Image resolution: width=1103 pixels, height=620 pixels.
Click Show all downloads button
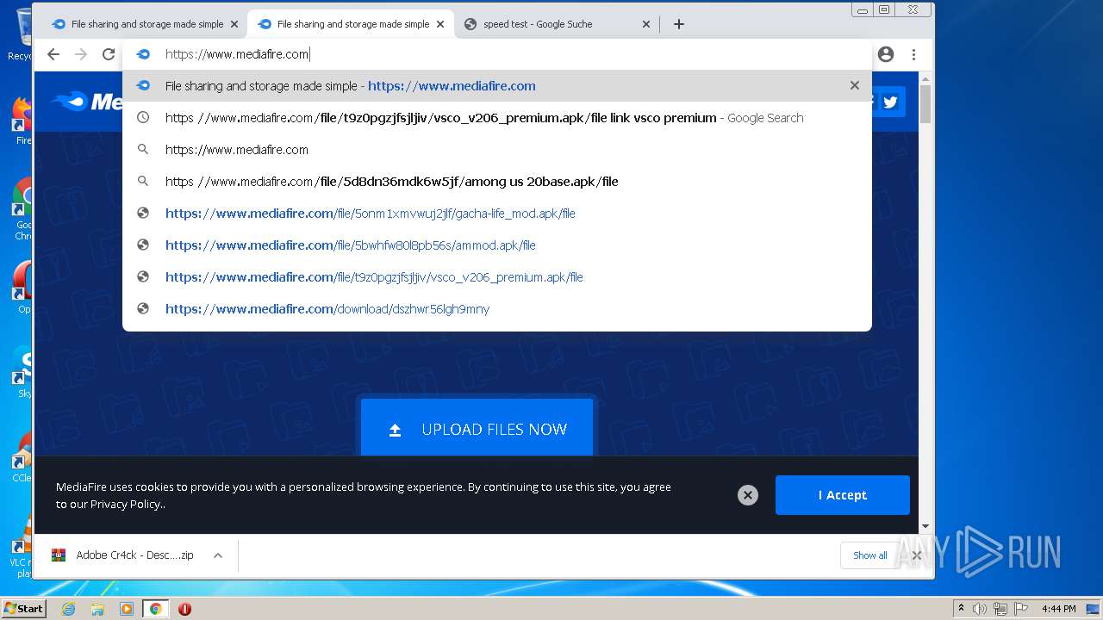[x=869, y=555]
